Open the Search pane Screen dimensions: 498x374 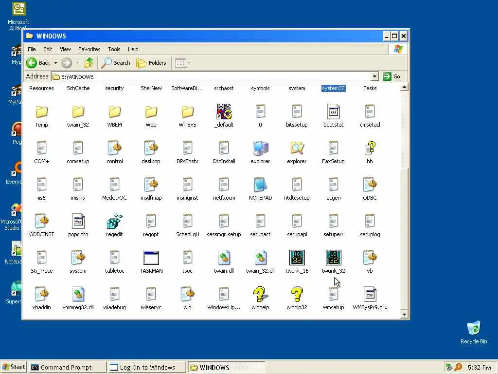(x=116, y=63)
